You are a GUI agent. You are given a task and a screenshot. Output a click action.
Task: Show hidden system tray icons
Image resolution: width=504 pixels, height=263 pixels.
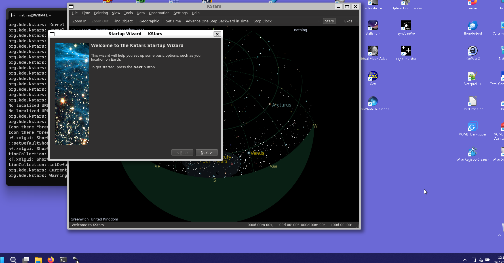(x=465, y=260)
